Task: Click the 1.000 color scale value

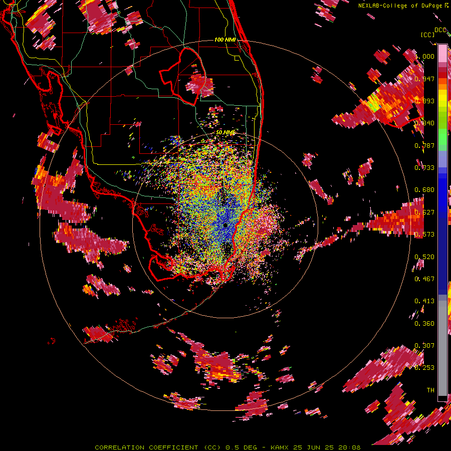Action: [x=424, y=56]
